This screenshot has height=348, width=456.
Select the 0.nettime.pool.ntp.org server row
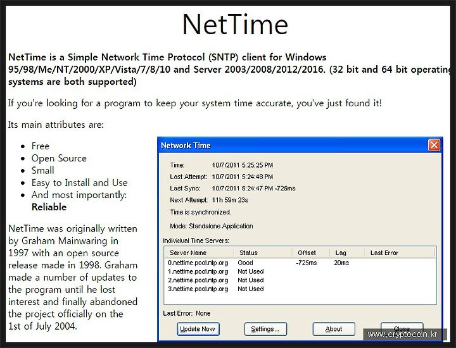(x=300, y=263)
